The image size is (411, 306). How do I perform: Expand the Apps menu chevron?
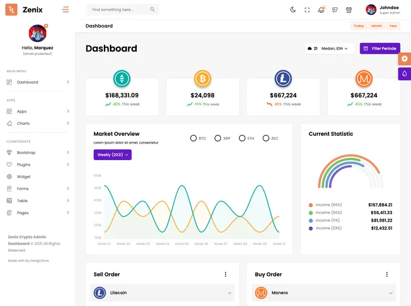(68, 111)
